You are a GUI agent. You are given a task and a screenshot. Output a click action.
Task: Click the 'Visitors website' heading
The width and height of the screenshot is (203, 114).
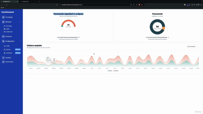click(34, 46)
